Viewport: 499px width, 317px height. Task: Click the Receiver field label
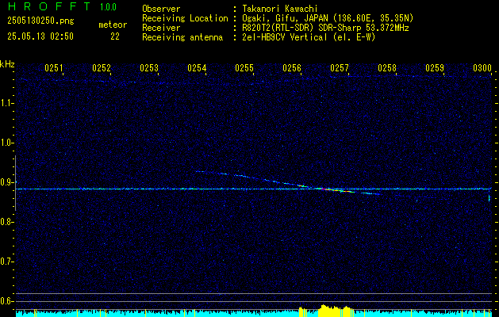click(161, 28)
